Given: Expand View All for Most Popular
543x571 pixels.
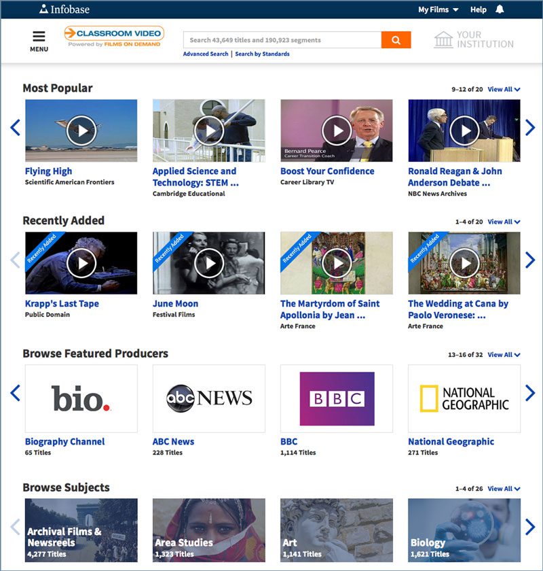Looking at the screenshot, I should pyautogui.click(x=504, y=89).
